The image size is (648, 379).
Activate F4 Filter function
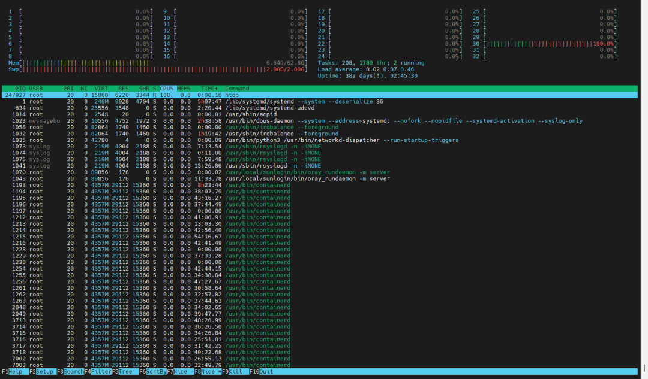(98, 372)
